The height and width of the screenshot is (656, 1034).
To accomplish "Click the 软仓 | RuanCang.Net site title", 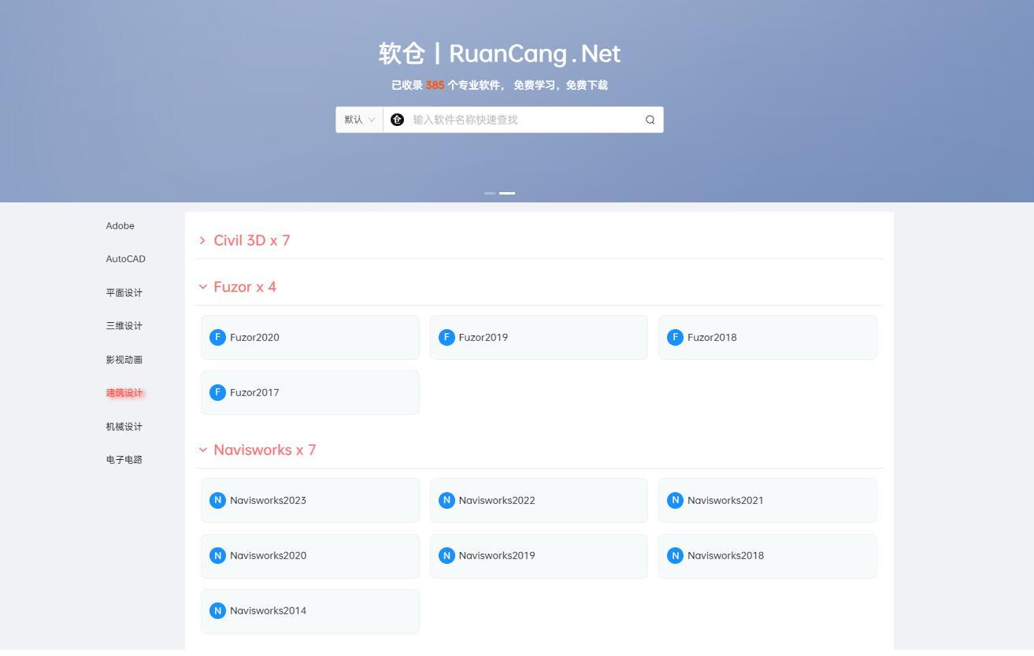I will coord(499,54).
